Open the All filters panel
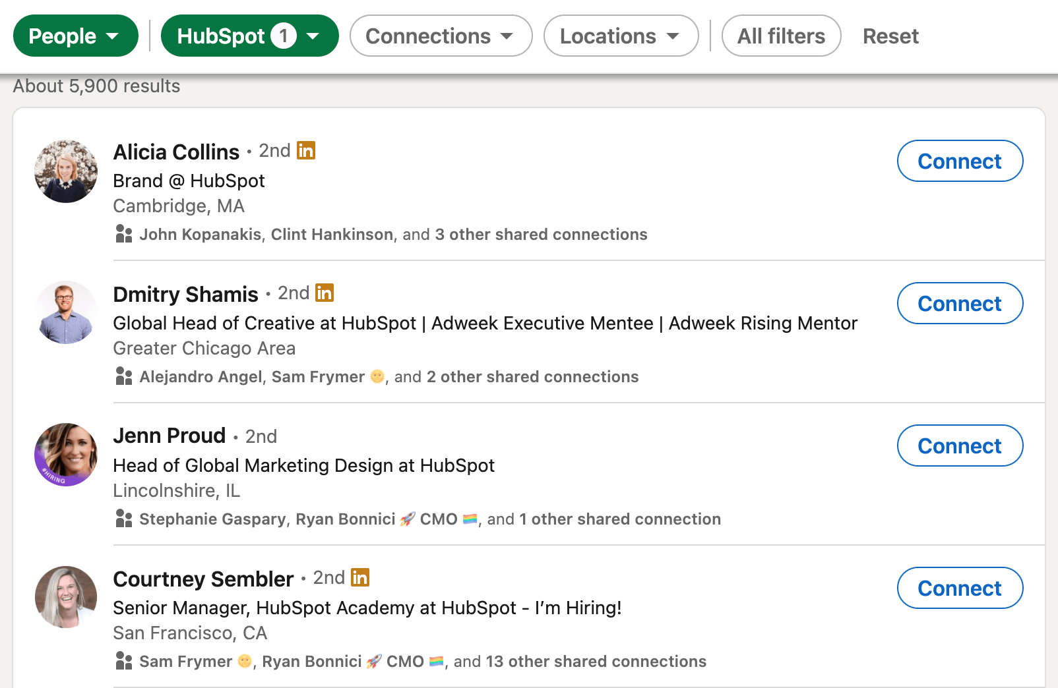The height and width of the screenshot is (688, 1058). 781,36
